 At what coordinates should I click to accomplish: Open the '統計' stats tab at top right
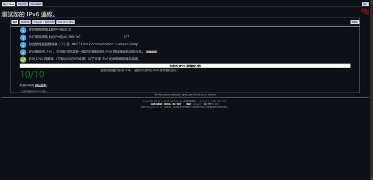[x=365, y=4]
